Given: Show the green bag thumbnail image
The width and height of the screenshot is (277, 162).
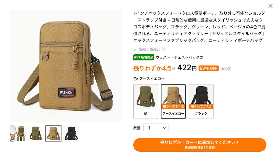Looking at the screenshot, I should tap(35, 133).
